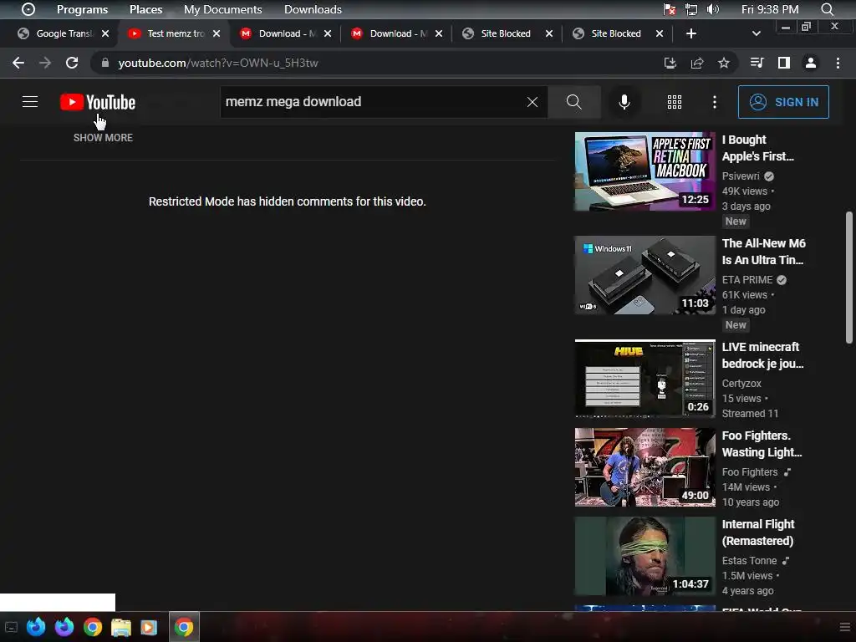Open YouTube settings three-dot menu
Viewport: 856px width, 642px height.
coord(714,101)
